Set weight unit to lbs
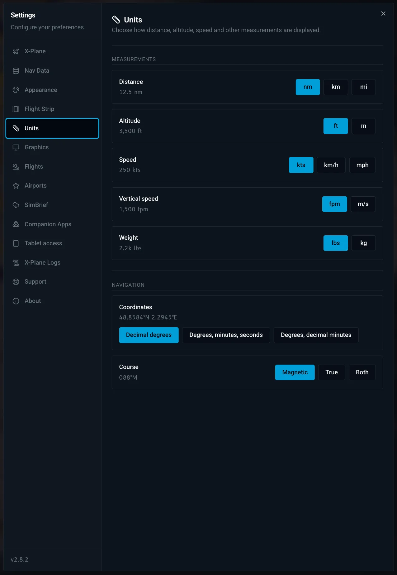 click(x=336, y=243)
